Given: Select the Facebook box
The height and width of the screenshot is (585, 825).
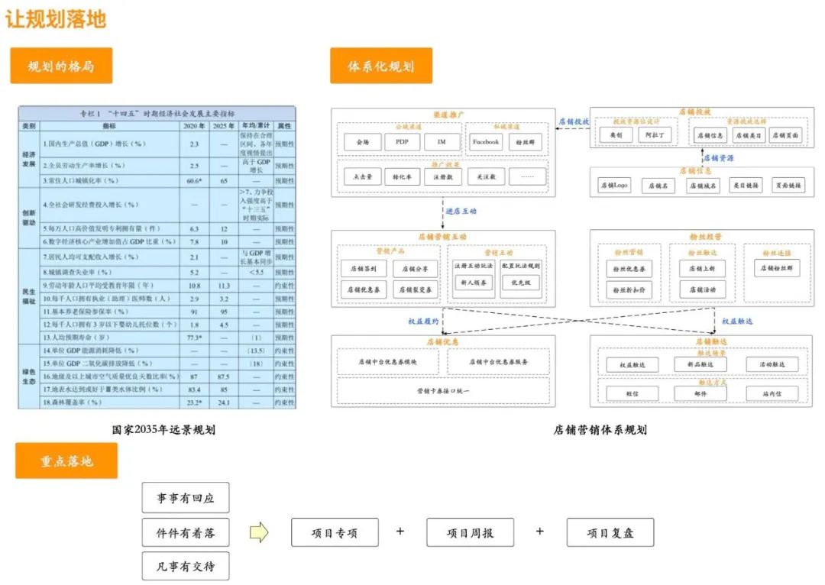Looking at the screenshot, I should point(485,142).
